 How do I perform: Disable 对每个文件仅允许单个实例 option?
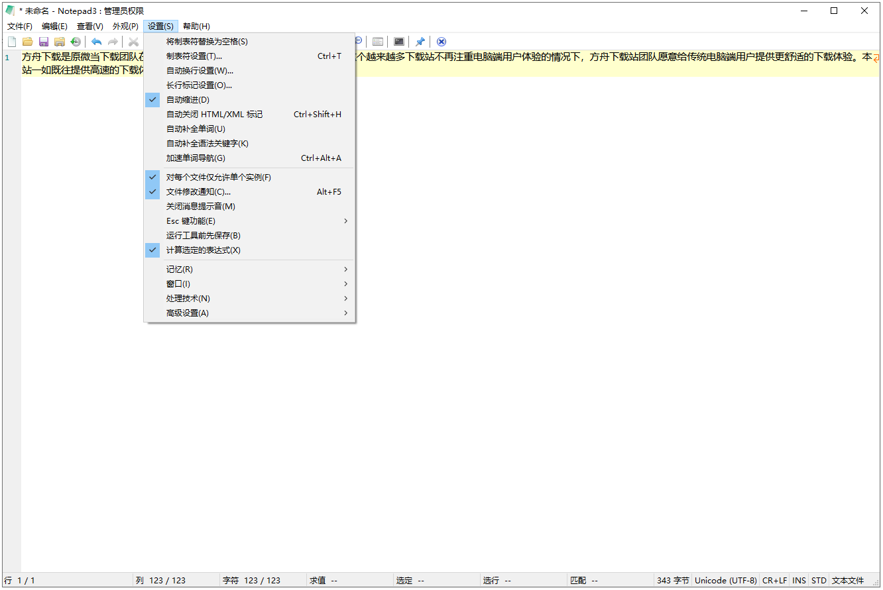pos(219,177)
